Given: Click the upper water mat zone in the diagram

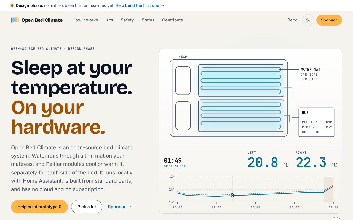Looking at the screenshot, I should click(x=241, y=80).
